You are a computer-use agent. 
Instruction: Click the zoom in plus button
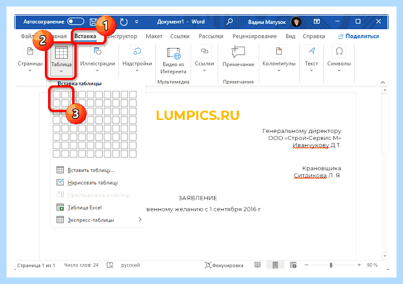click(359, 265)
